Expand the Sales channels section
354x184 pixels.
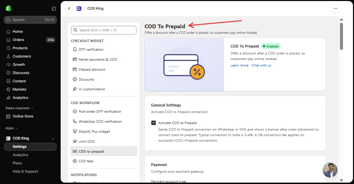pyautogui.click(x=19, y=108)
